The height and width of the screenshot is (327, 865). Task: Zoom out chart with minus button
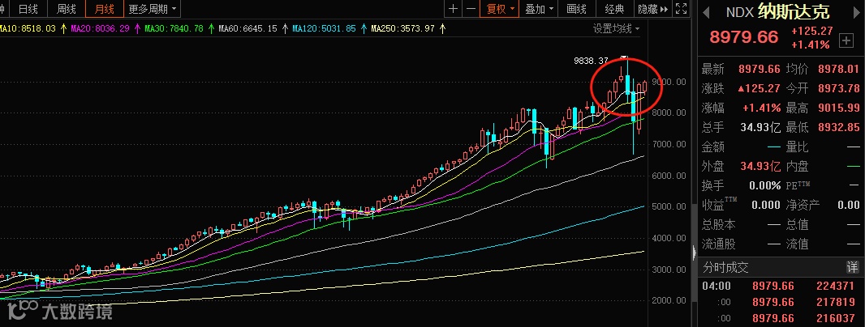pos(471,8)
